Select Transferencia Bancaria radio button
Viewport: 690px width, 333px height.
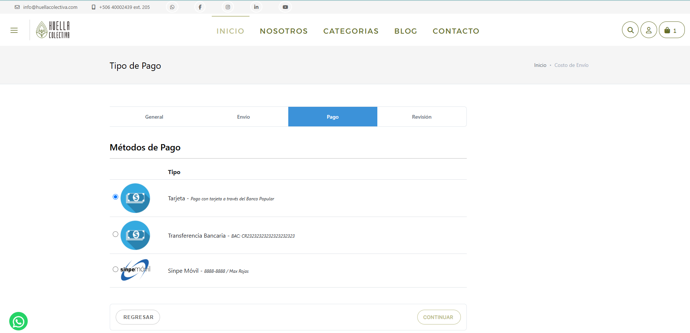(x=116, y=234)
